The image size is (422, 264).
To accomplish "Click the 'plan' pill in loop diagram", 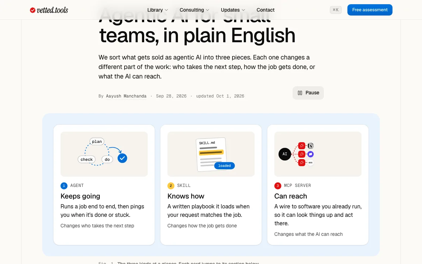I will 97,142.
